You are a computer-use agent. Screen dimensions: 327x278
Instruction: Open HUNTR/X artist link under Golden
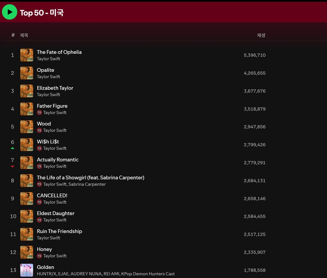pyautogui.click(x=47, y=274)
